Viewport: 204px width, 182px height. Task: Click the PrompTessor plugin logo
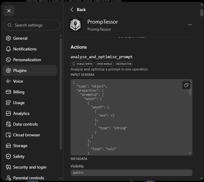coord(75,25)
